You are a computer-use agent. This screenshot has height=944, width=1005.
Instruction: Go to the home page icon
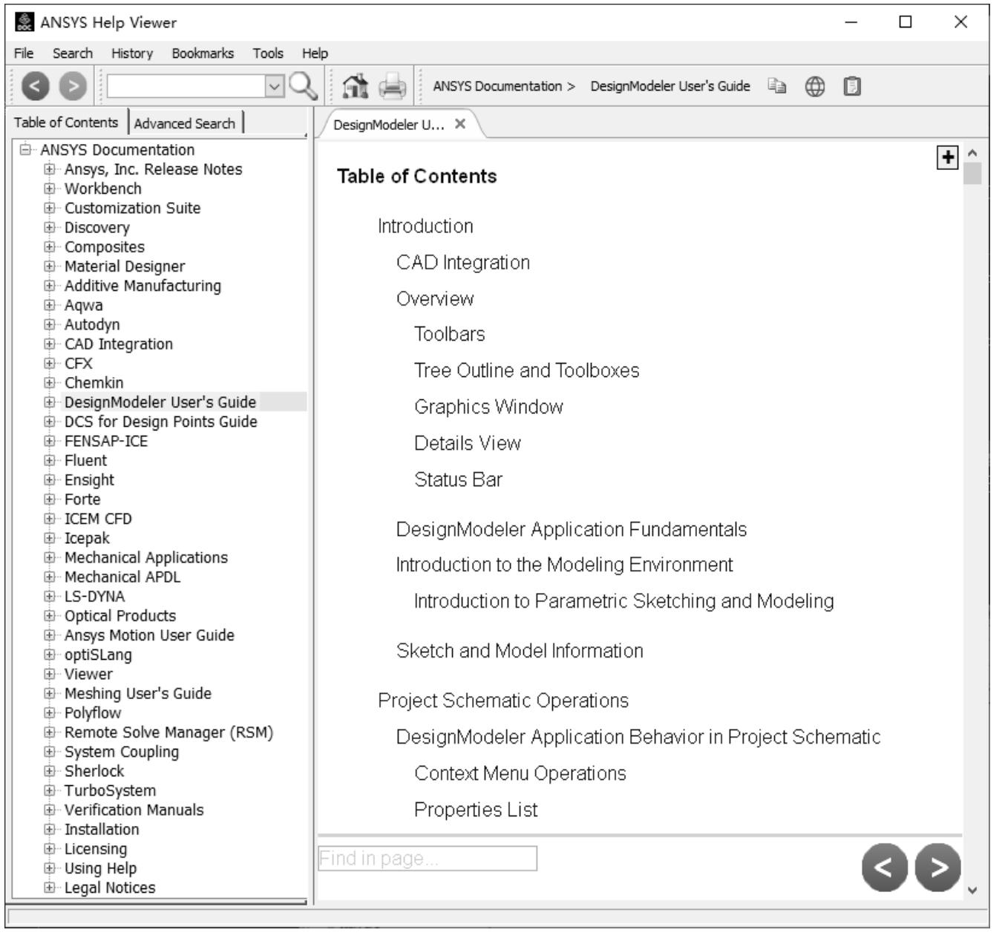pyautogui.click(x=356, y=87)
